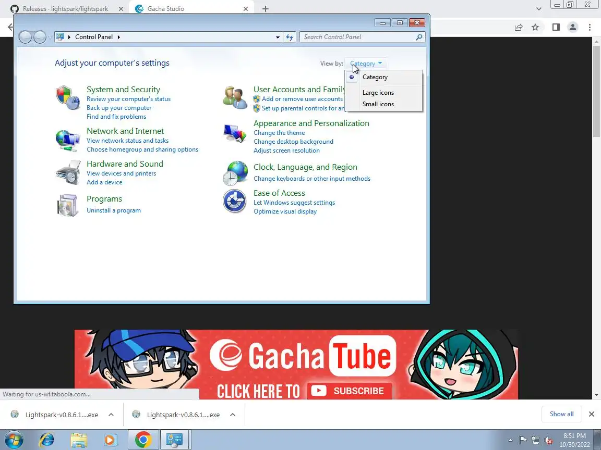Open Network and Internet globe icon
Screen dimensions: 601x450
[67, 141]
